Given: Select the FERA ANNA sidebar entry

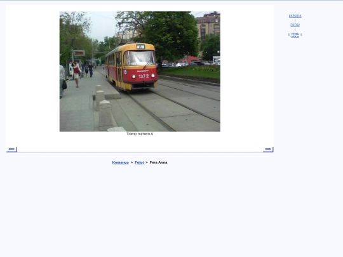Looking at the screenshot, I should (295, 36).
